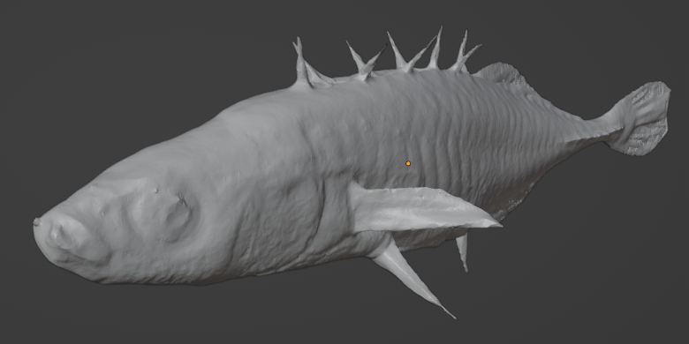Screen dimensions: 689x344
Task: Click the small bump above the eye
Action: (x=156, y=191)
